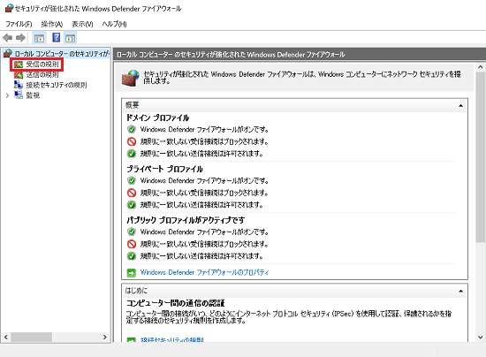Open the ファイル(F) menu
Viewport: 486px width, 357px height.
point(19,24)
